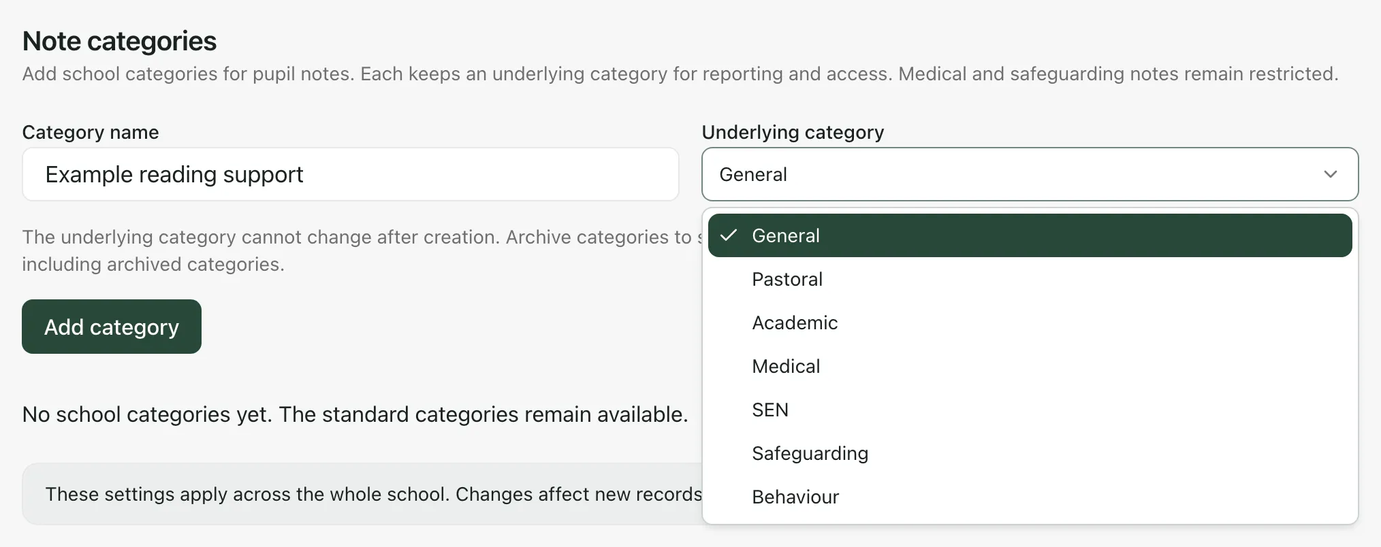Select Safeguarding from the dropdown
1381x547 pixels.
tap(1030, 453)
